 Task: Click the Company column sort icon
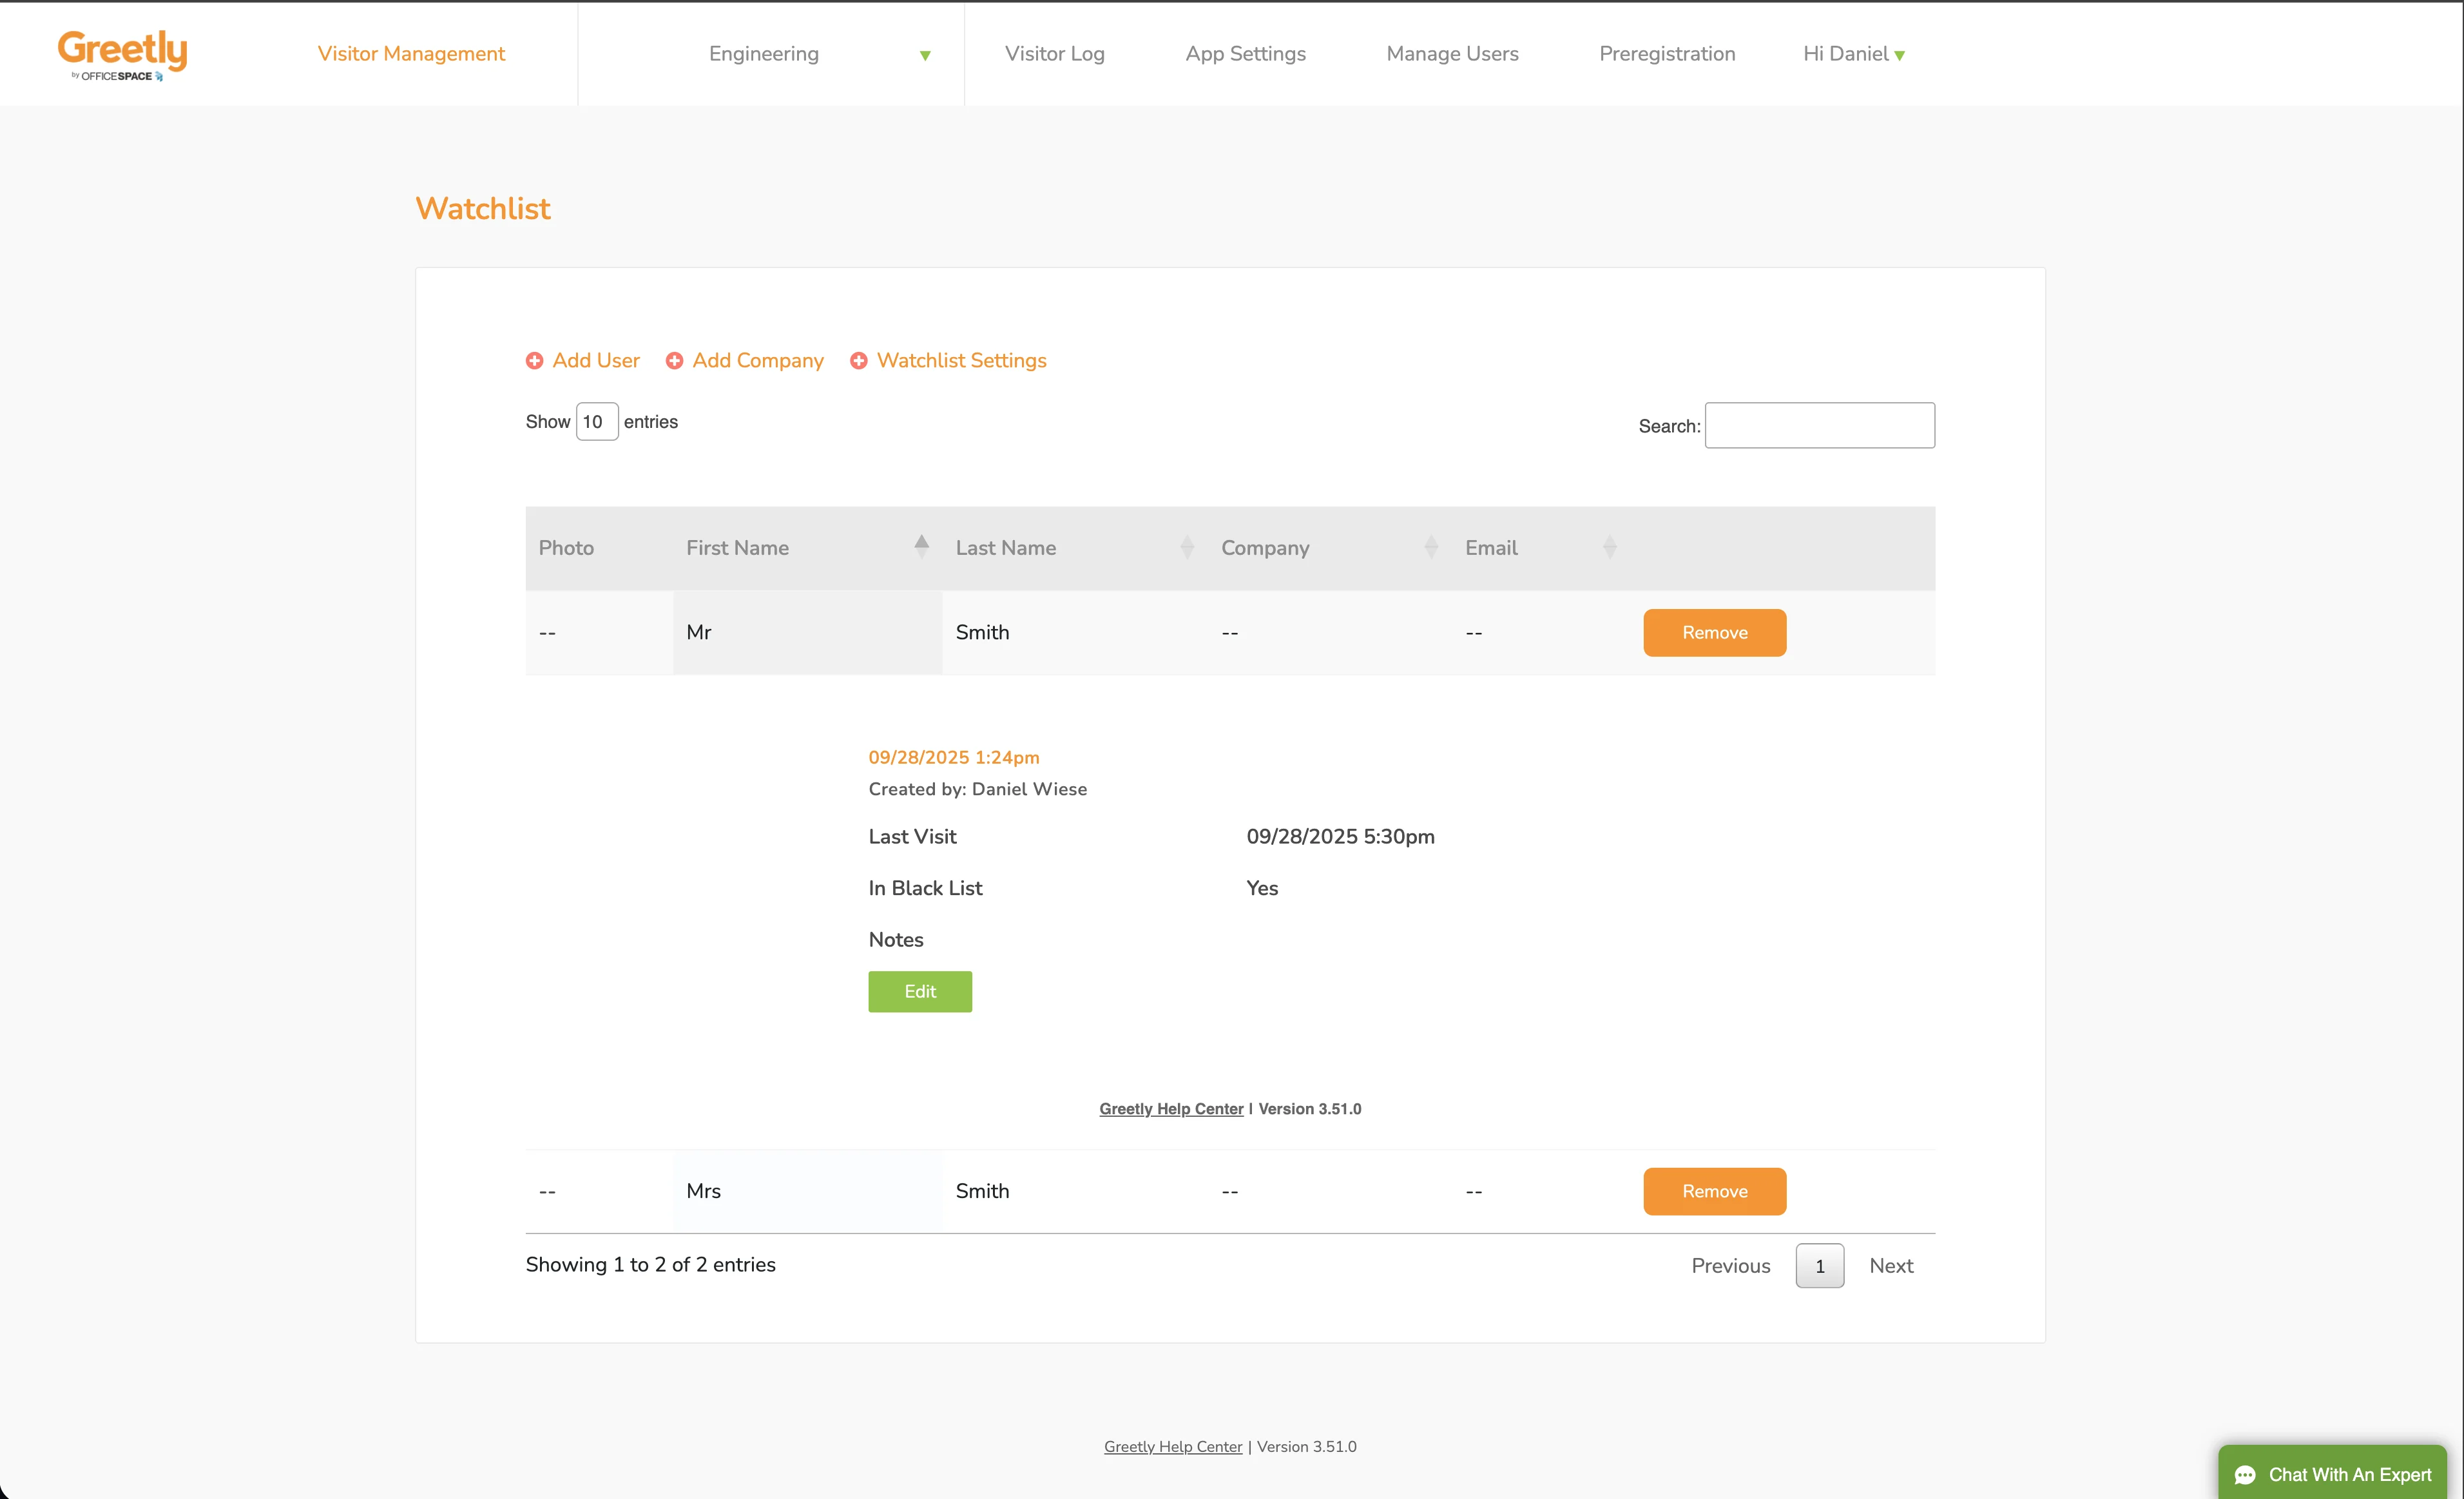(x=1431, y=547)
